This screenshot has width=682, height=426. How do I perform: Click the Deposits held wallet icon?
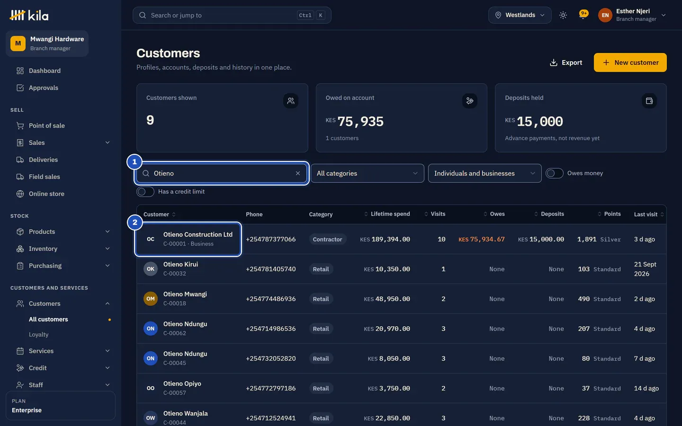click(x=649, y=101)
